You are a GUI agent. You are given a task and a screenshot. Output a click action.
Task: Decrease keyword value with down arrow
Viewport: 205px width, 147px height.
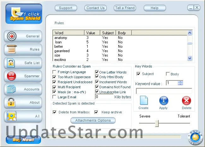[x=180, y=84]
